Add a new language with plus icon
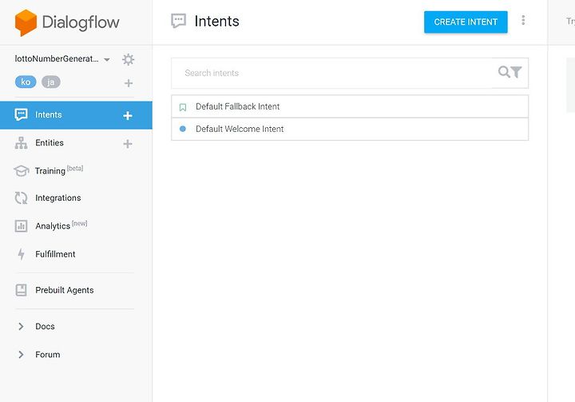 coord(129,83)
